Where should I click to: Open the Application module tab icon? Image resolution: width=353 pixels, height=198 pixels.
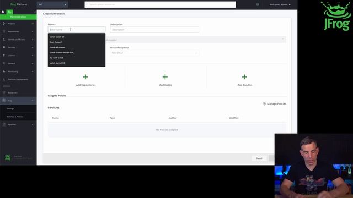[x=3, y=12]
